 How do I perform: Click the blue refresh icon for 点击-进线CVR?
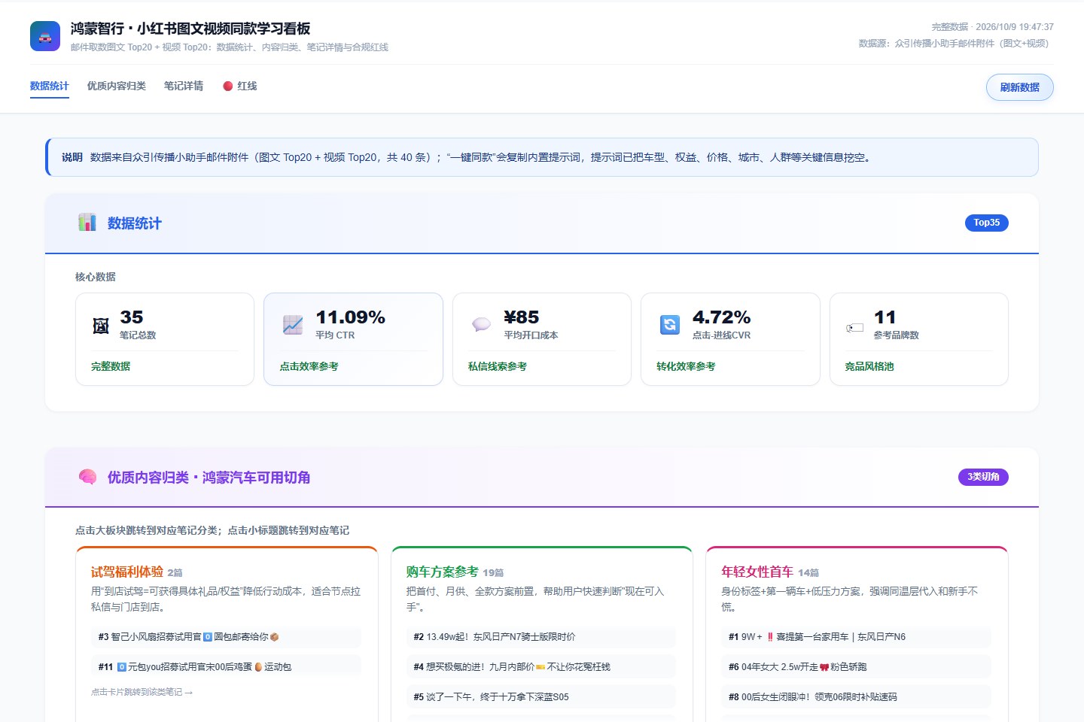(669, 325)
